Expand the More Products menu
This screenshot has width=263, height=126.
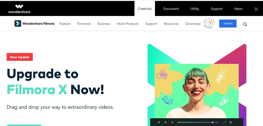click(x=128, y=24)
